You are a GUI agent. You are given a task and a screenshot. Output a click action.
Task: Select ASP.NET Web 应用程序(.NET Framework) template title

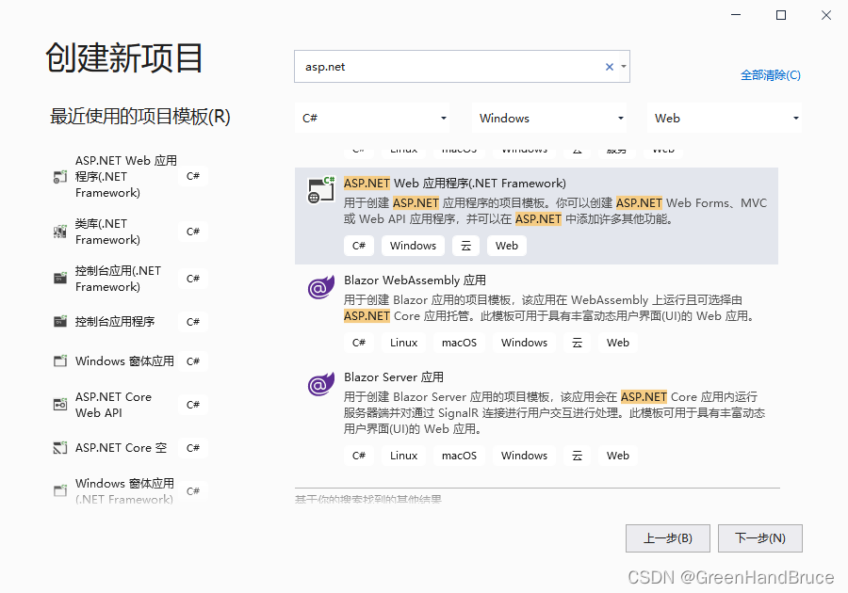pos(455,184)
